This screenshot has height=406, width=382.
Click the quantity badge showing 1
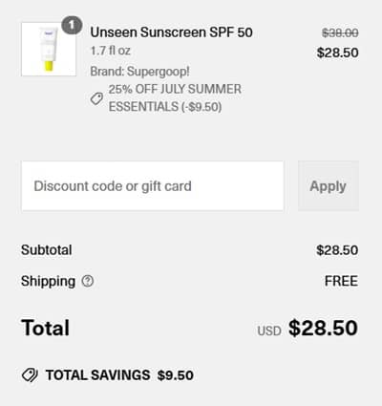[x=72, y=25]
